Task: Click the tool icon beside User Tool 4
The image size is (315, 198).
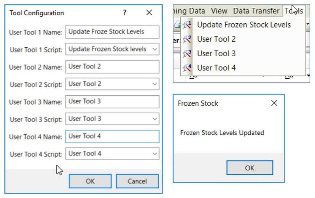Action: 187,68
